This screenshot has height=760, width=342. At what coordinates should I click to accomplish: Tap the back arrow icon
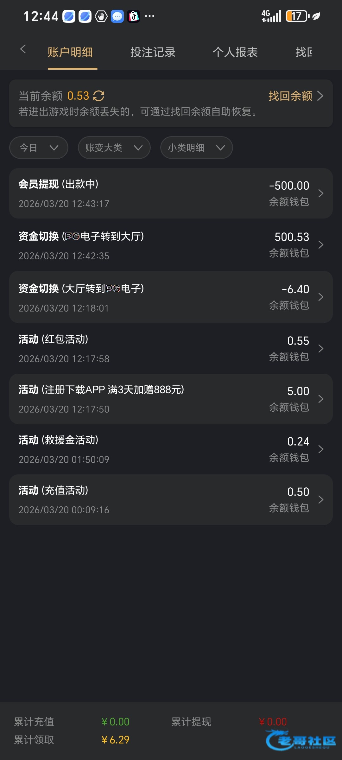click(23, 49)
